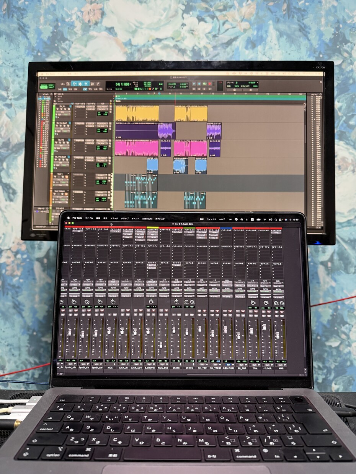Click the SNARE channel pan knob

click(x=176, y=301)
